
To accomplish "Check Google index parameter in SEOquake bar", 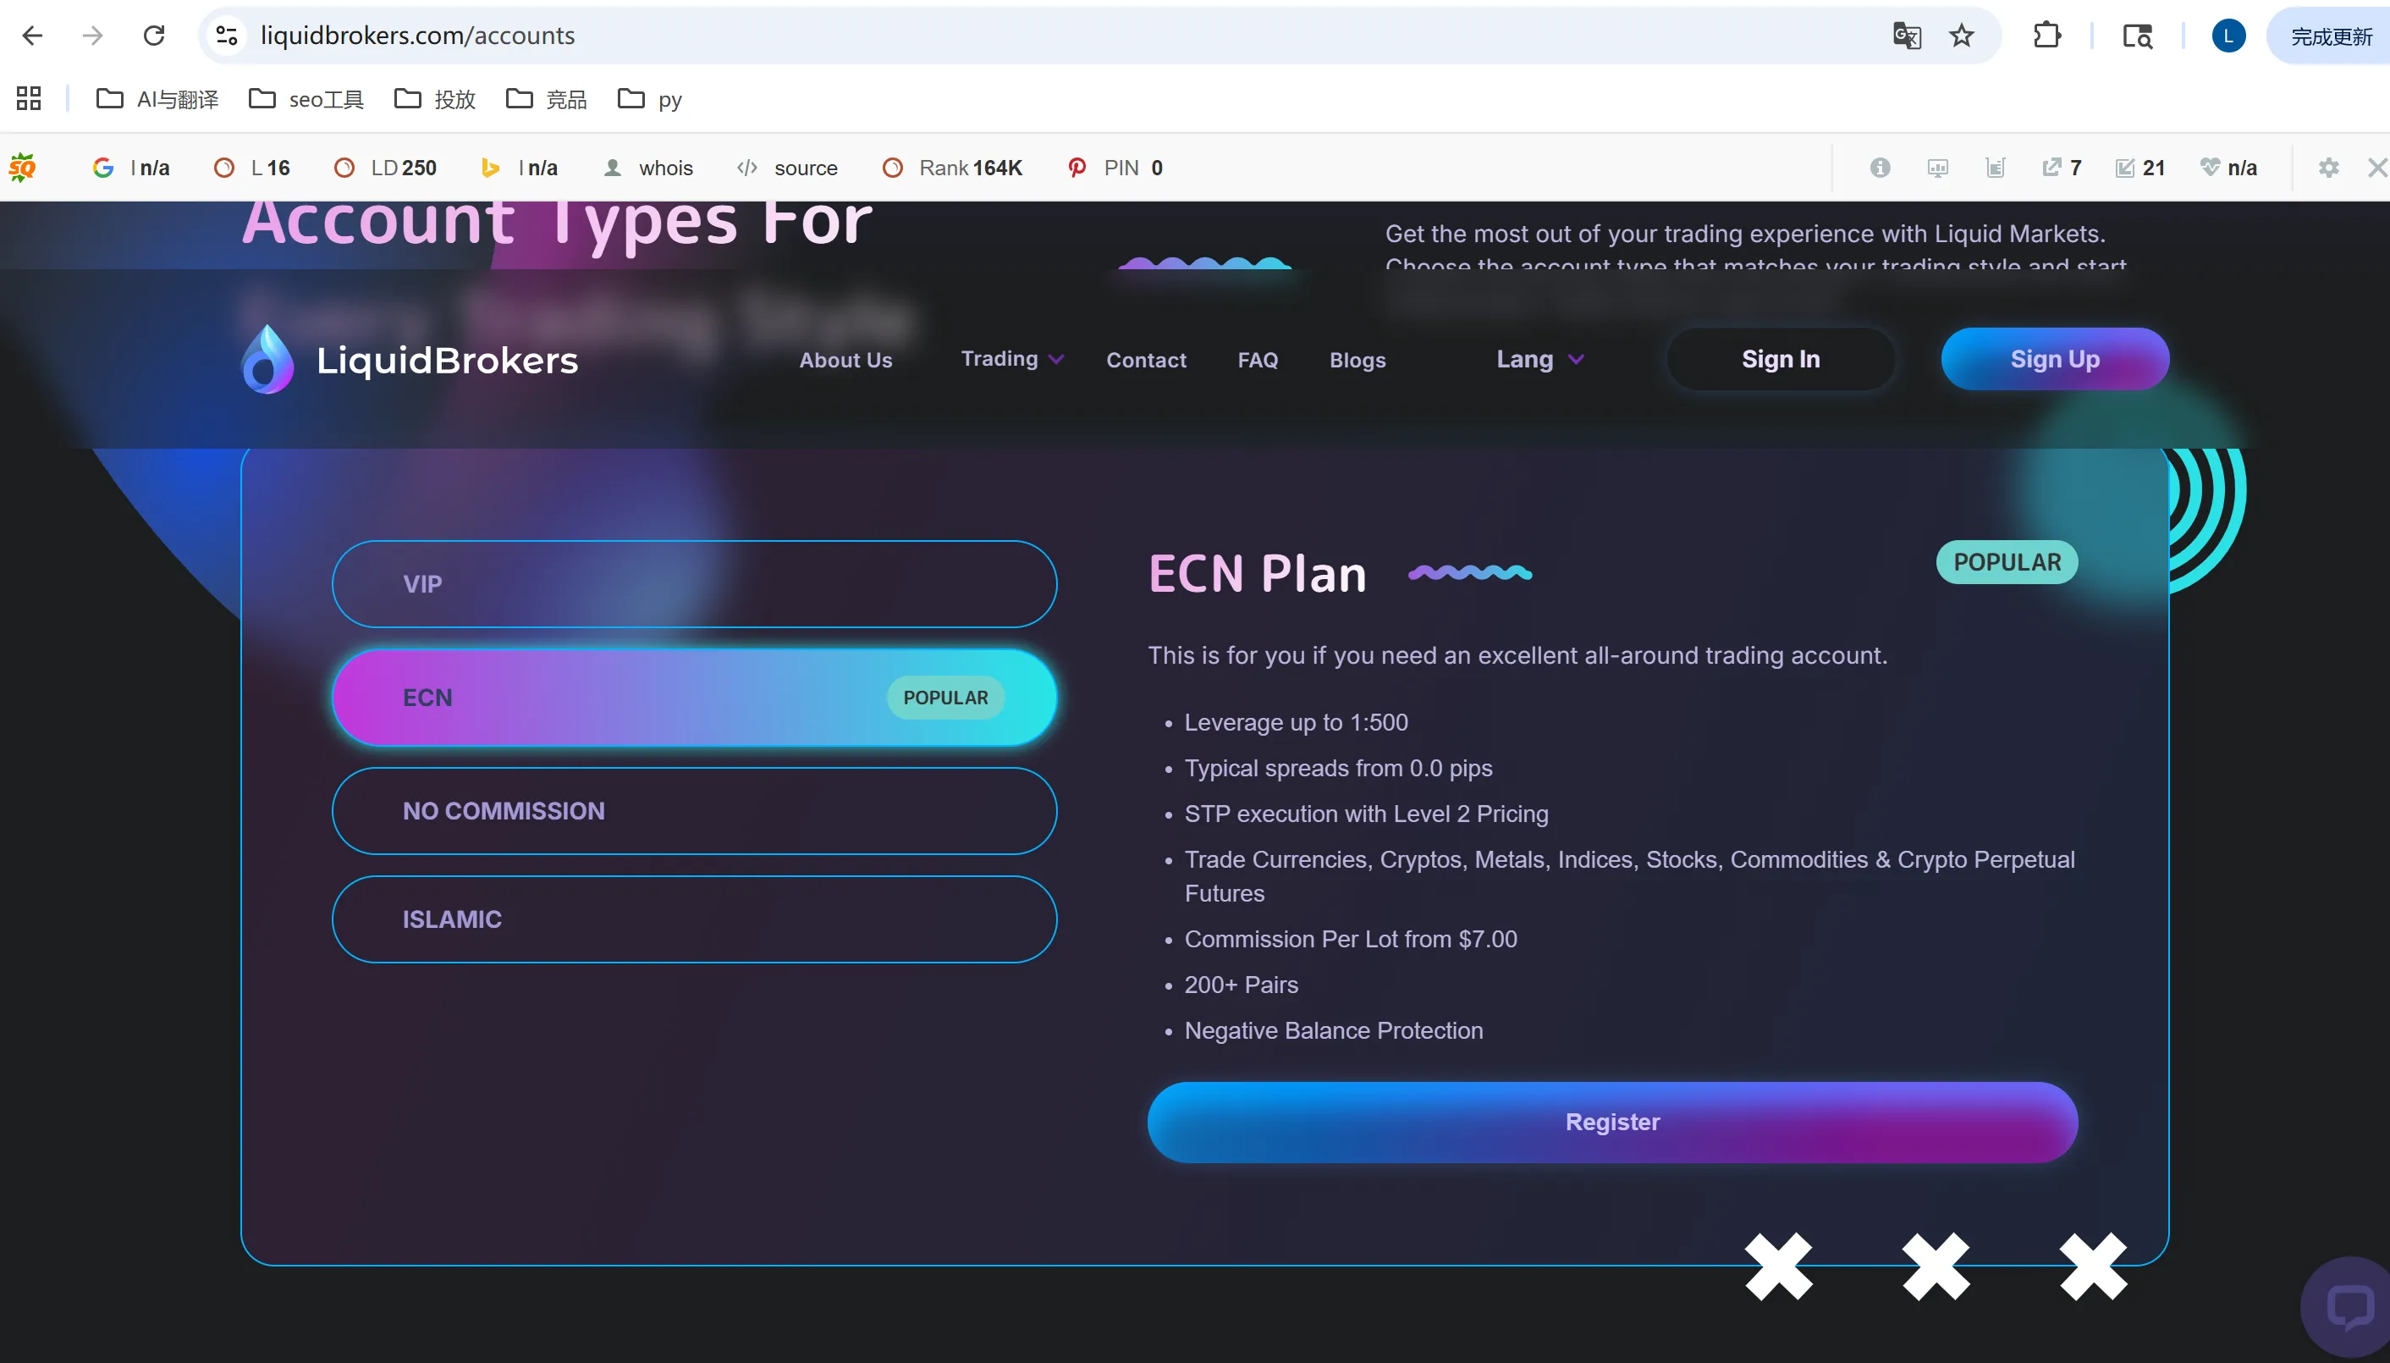I will 131,168.
